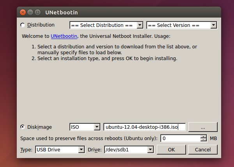Open the USB Drive type dropdown

coord(60,149)
